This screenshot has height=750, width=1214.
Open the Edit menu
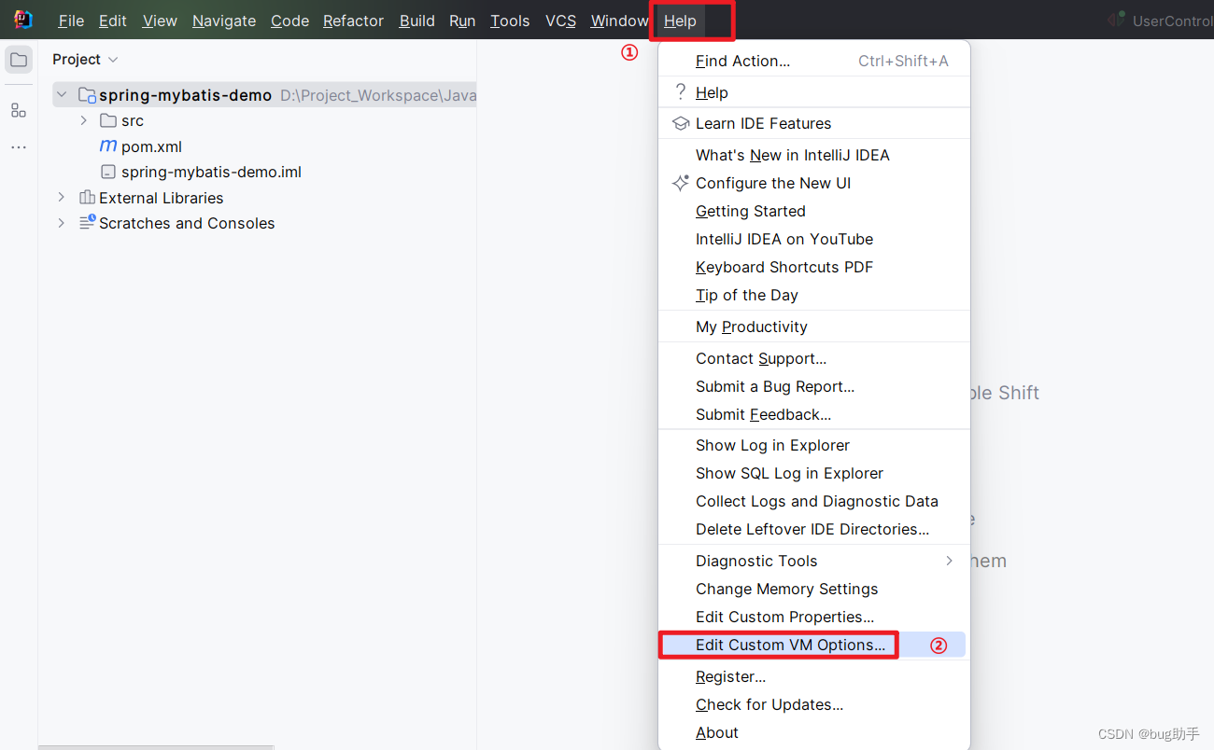[x=113, y=21]
